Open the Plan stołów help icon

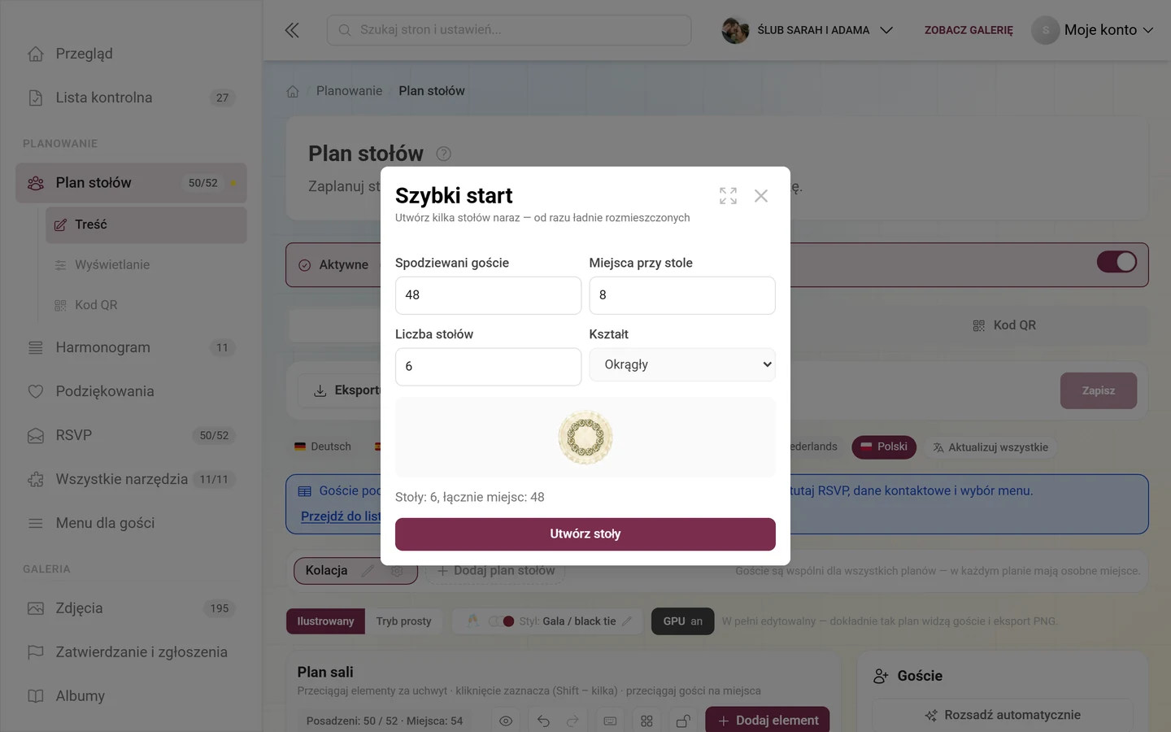[x=443, y=154]
